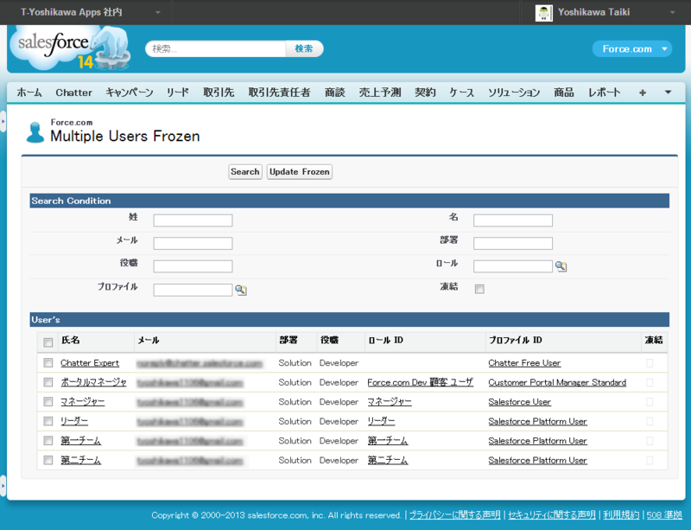Open the role lookup magnifier beside ロール
691x530 pixels.
click(x=561, y=266)
